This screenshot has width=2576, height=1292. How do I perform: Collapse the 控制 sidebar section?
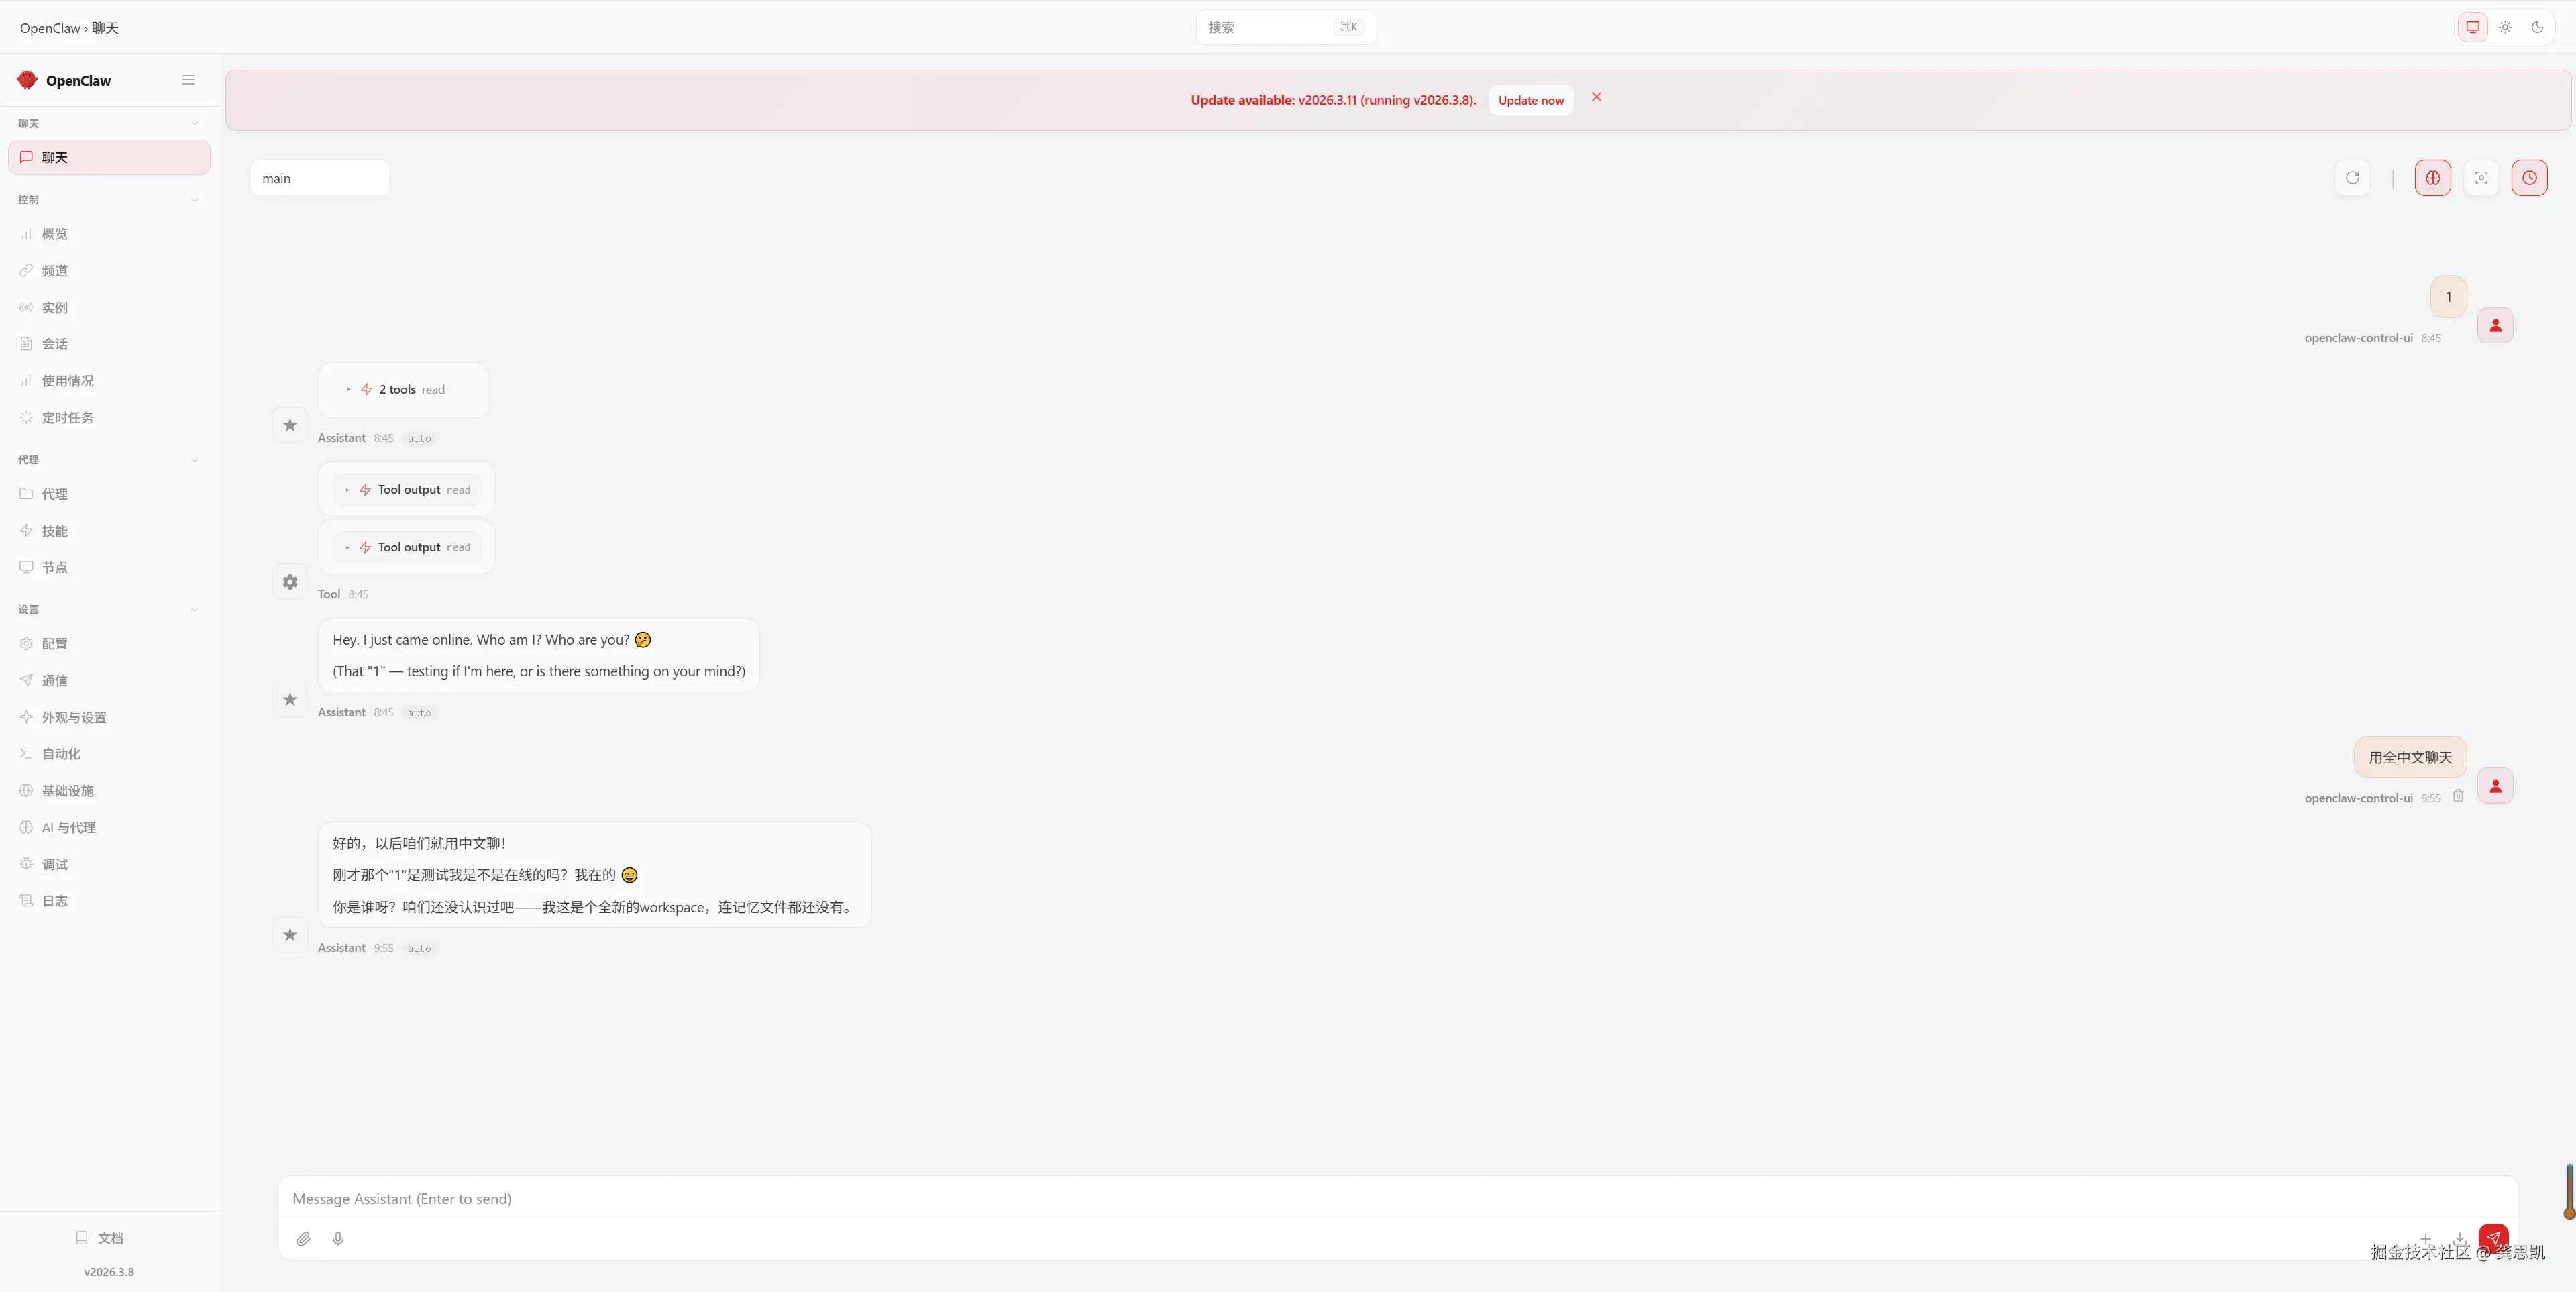pyautogui.click(x=194, y=200)
